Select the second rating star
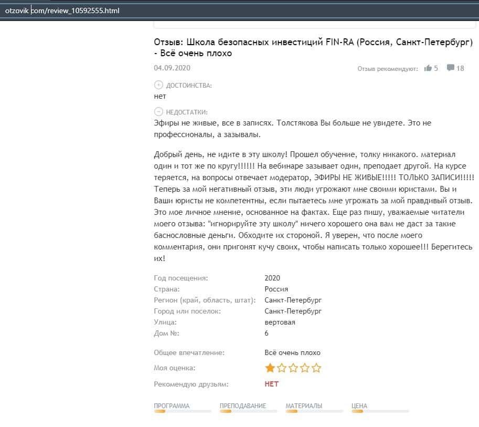The width and height of the screenshot is (479, 427). pos(282,368)
